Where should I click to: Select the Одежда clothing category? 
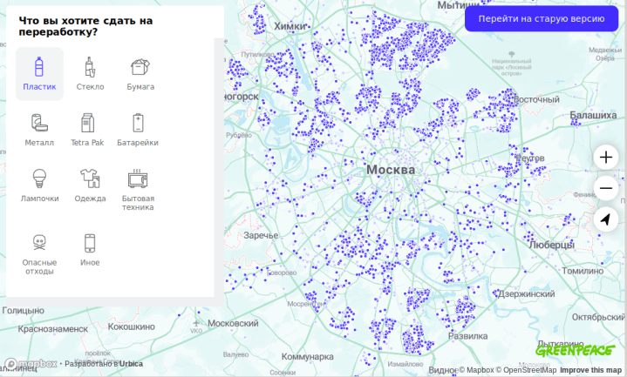[x=90, y=185]
